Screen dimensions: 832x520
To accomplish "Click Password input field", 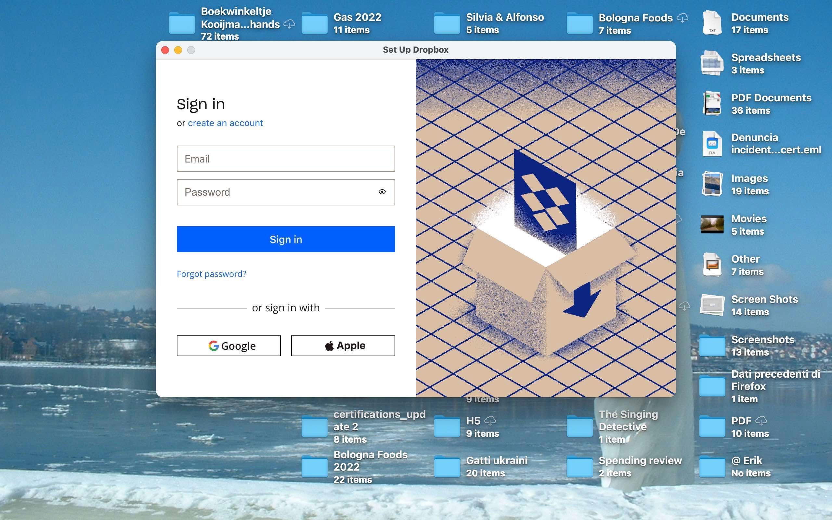I will coord(286,192).
